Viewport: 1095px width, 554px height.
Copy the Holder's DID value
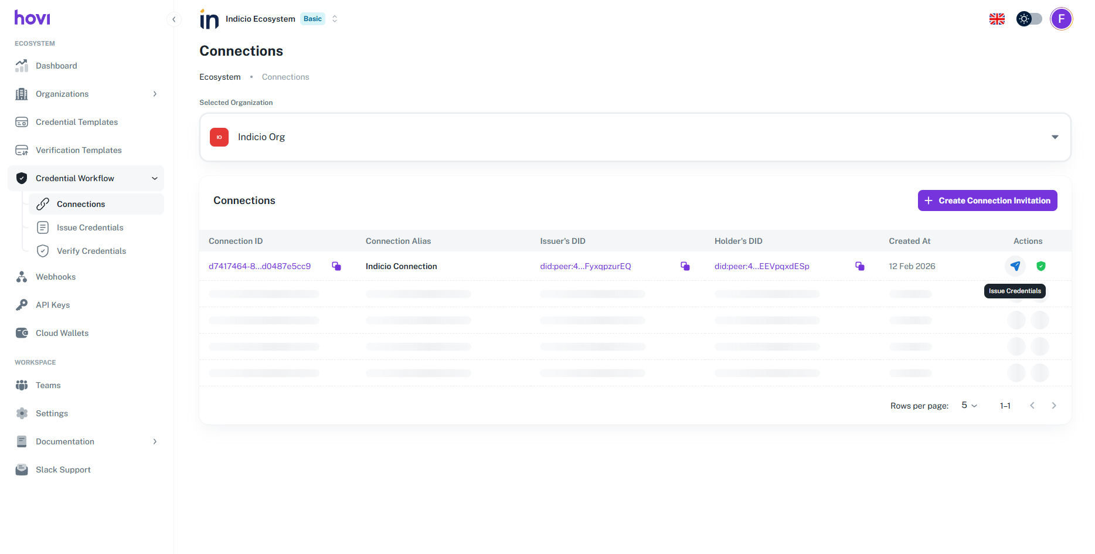[859, 266]
